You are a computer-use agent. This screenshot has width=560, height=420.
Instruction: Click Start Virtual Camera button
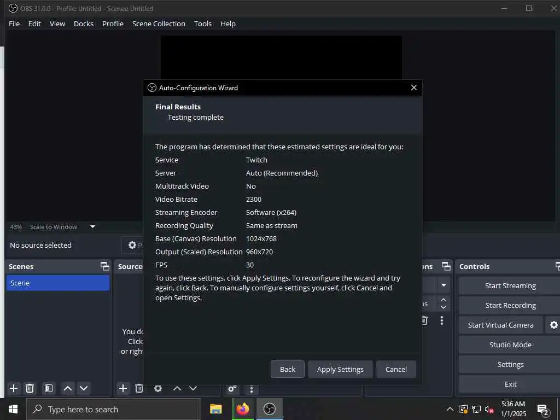(501, 325)
